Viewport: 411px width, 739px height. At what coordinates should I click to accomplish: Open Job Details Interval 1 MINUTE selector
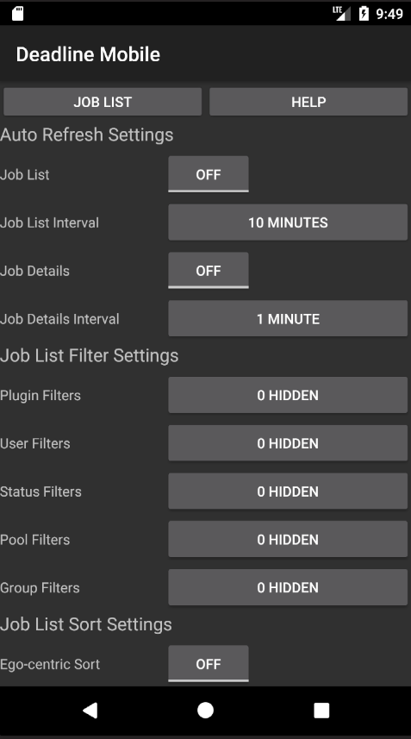click(x=288, y=318)
